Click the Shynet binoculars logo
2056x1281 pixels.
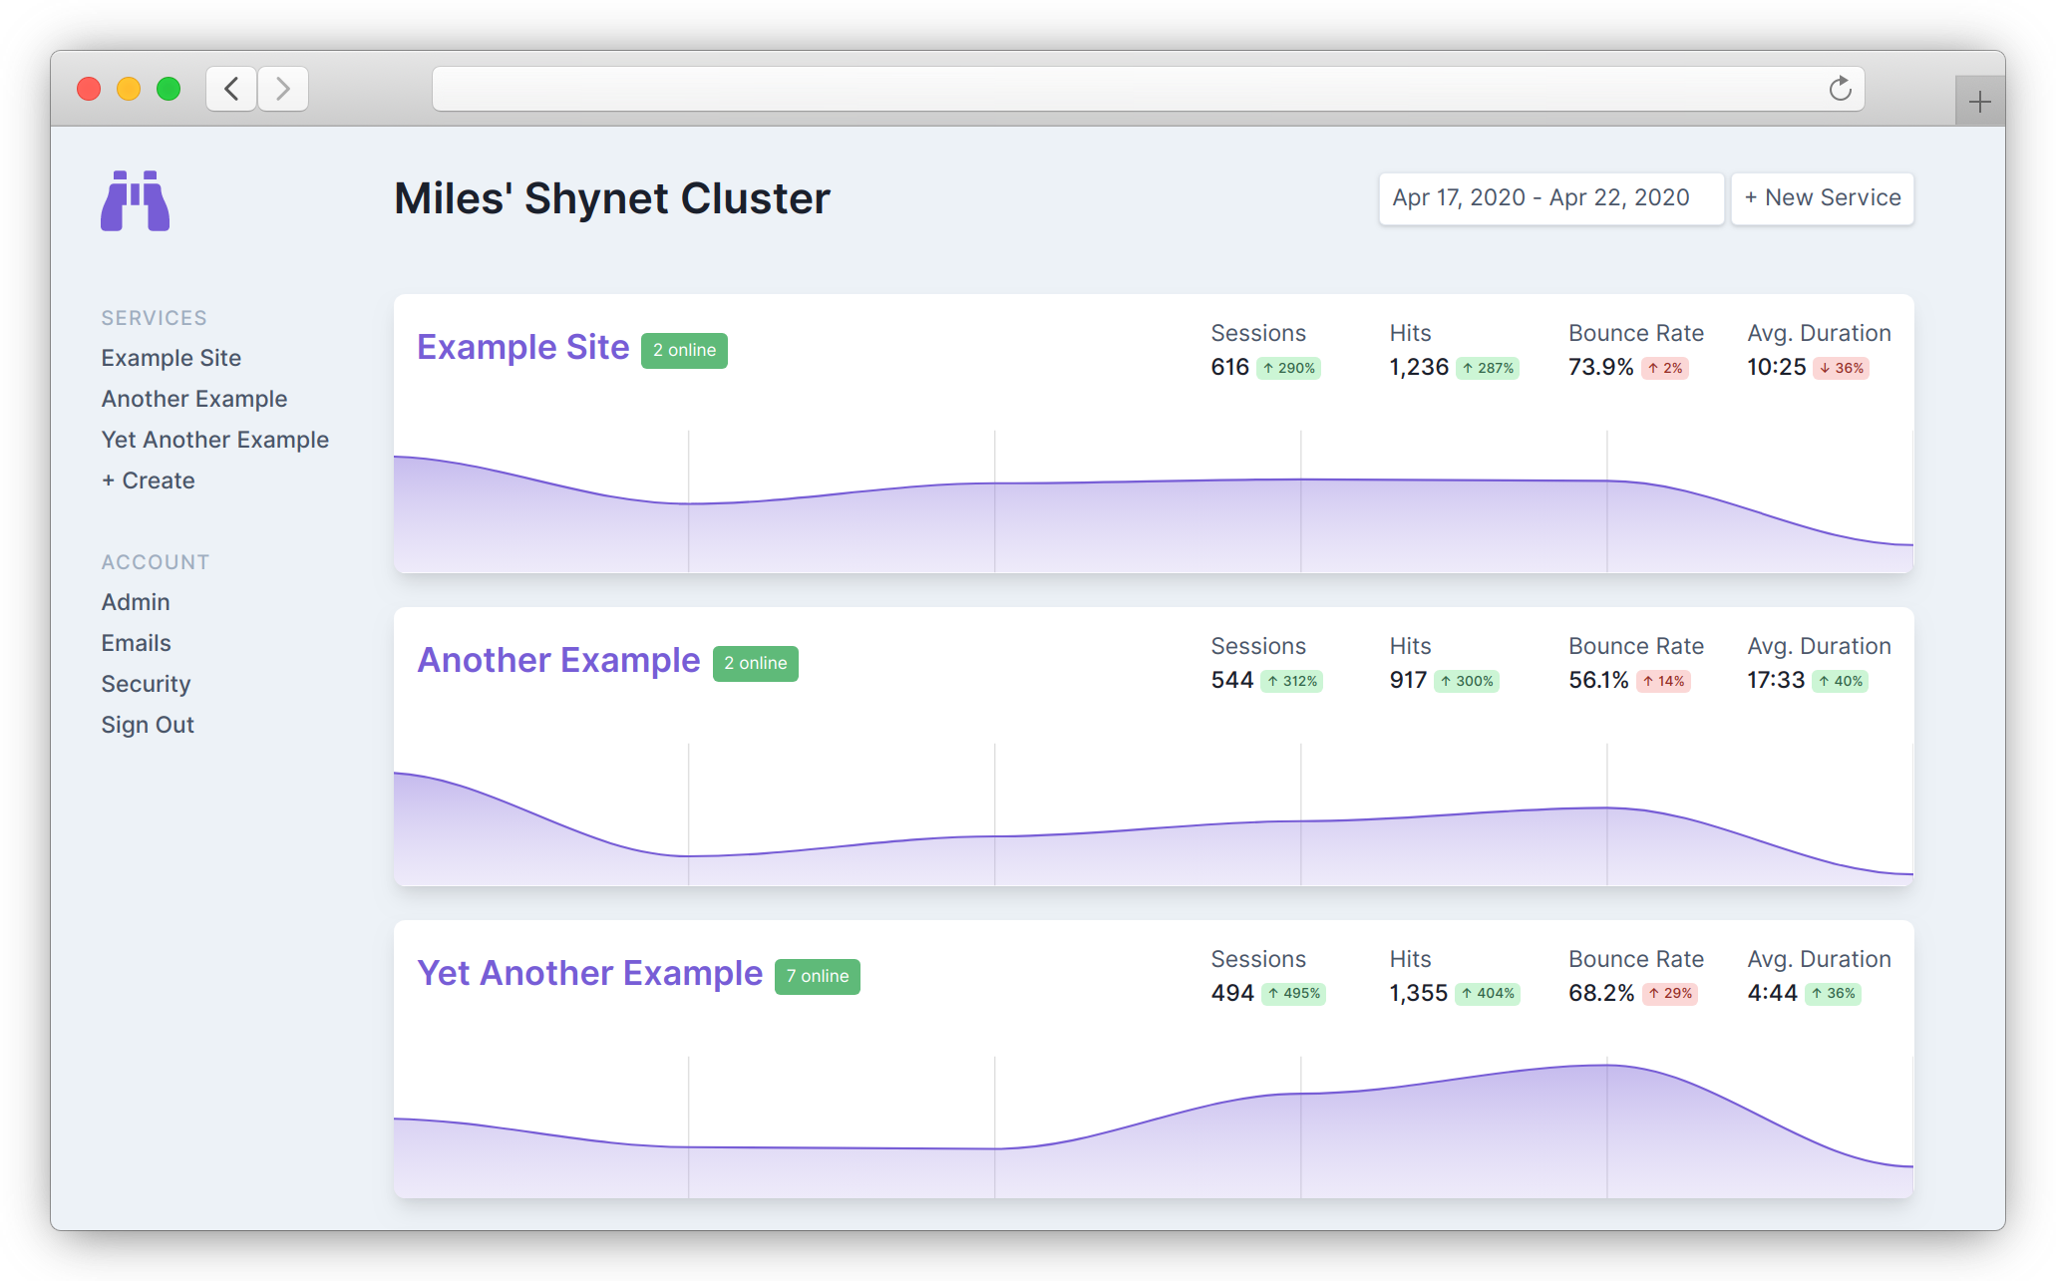pos(135,200)
